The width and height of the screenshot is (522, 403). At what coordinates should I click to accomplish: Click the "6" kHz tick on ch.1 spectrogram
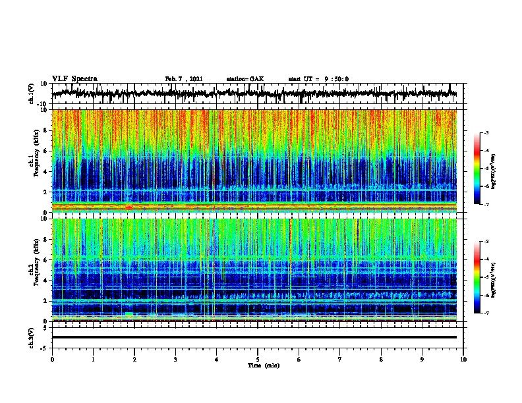pos(45,151)
